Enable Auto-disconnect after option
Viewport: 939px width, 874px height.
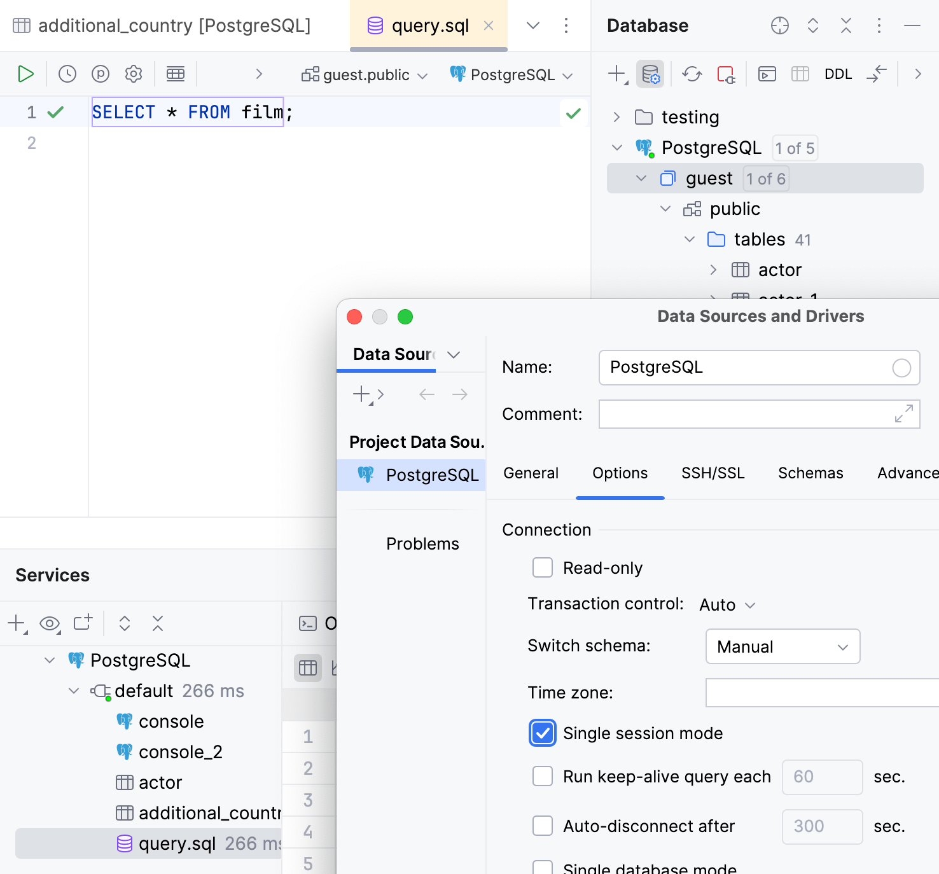(542, 826)
